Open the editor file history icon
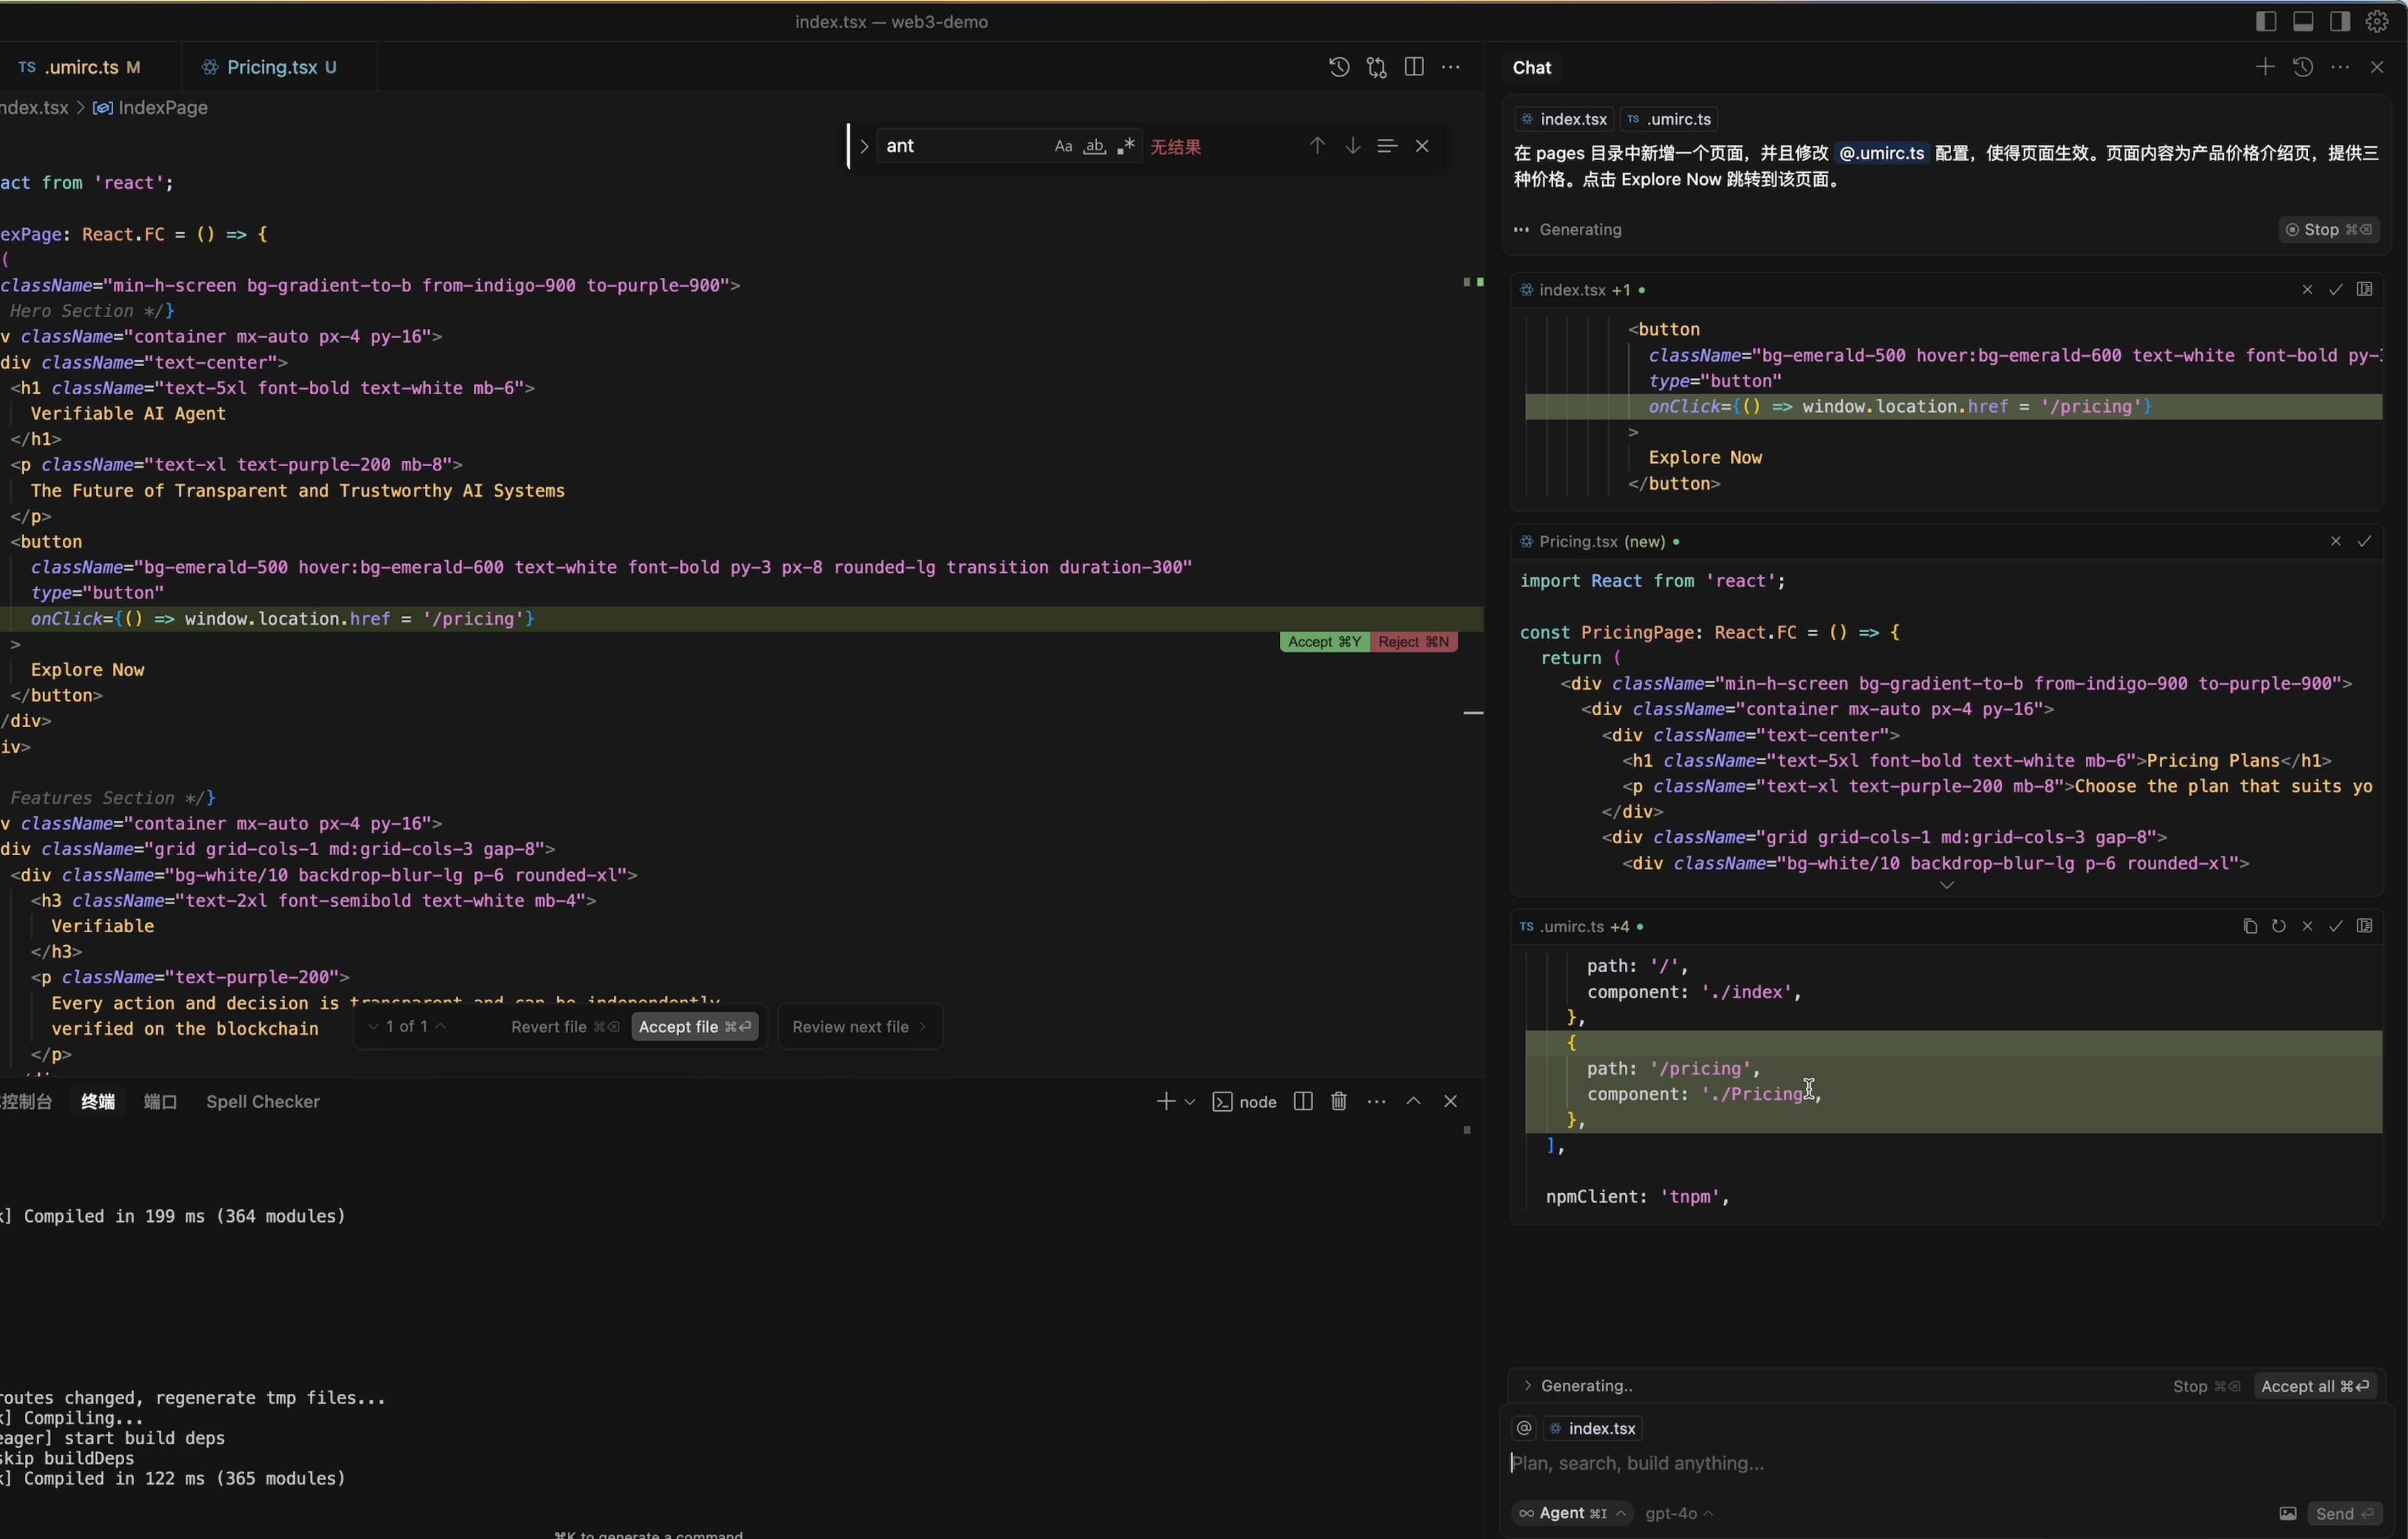This screenshot has height=1539, width=2408. point(1339,67)
